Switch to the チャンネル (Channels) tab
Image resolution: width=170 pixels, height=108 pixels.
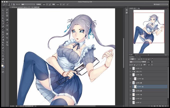(x=138, y=57)
